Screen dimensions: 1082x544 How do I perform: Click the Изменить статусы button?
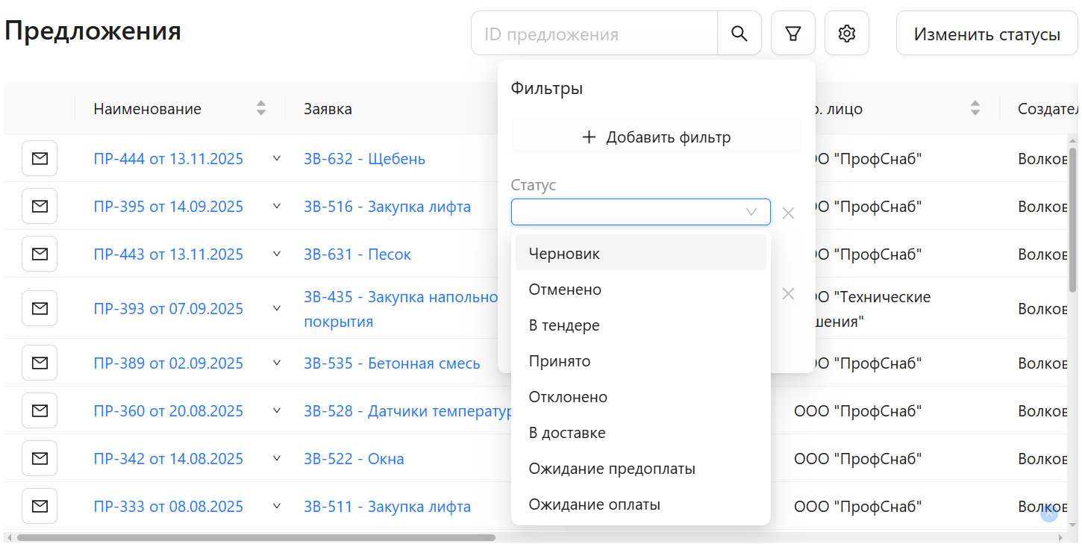tap(986, 33)
